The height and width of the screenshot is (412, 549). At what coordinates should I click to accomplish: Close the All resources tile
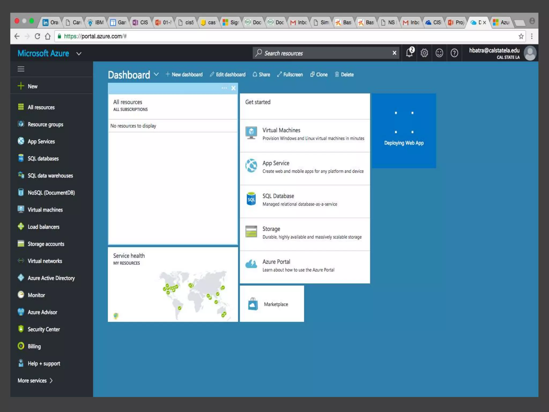tap(233, 88)
